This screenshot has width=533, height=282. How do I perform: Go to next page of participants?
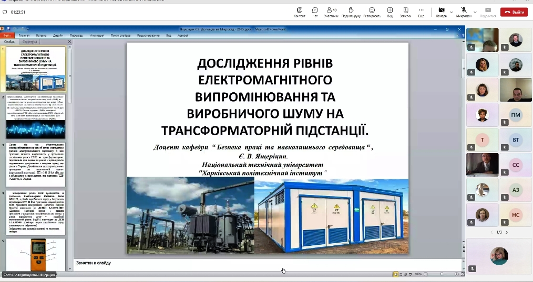click(506, 232)
